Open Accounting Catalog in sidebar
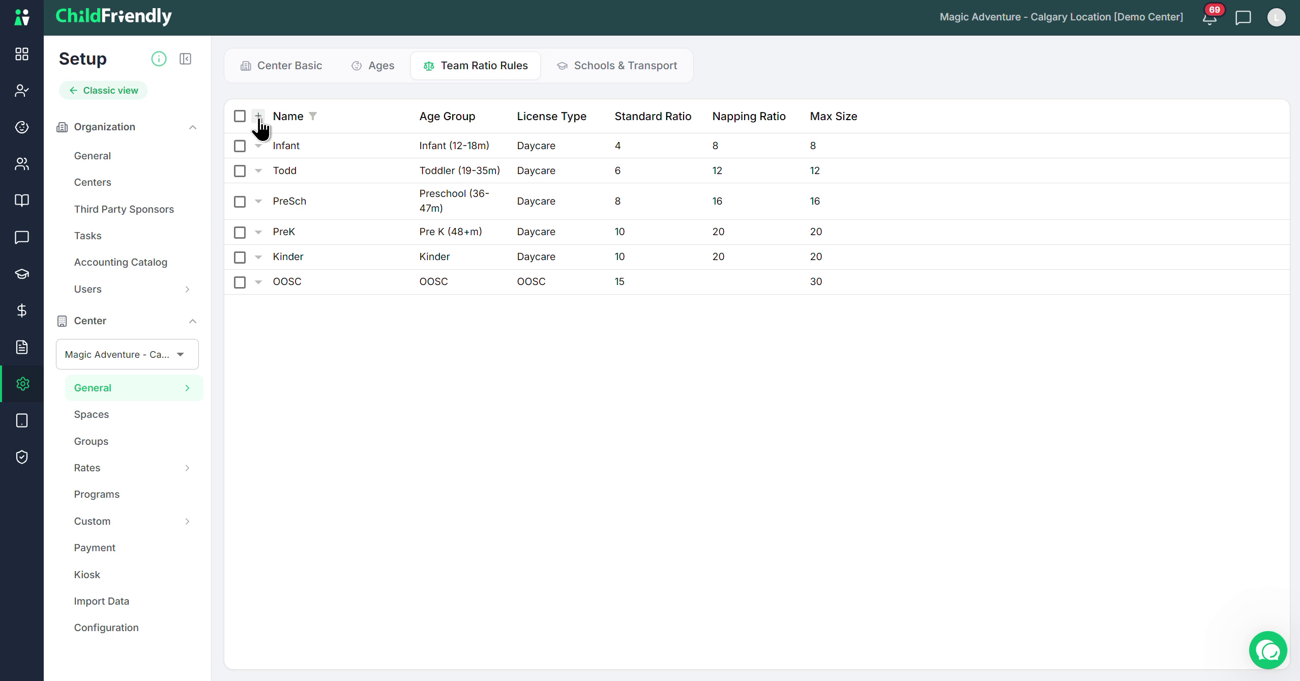This screenshot has height=681, width=1300. pyautogui.click(x=121, y=262)
